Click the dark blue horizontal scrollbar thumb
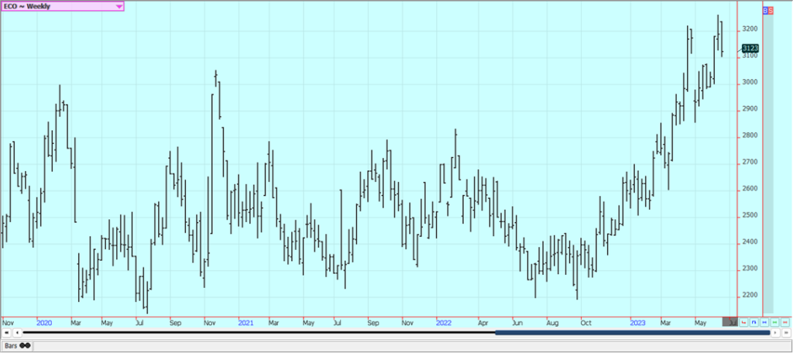793x353 pixels. 632,332
